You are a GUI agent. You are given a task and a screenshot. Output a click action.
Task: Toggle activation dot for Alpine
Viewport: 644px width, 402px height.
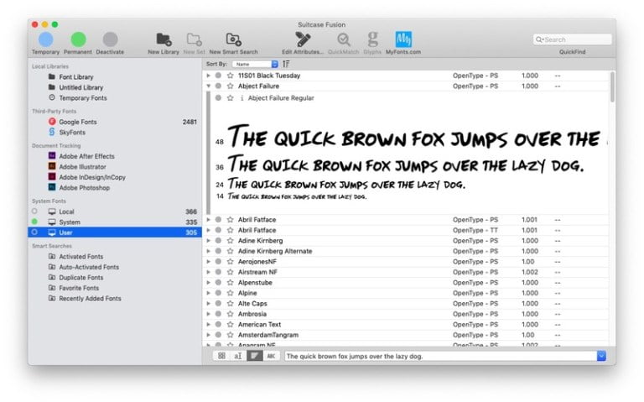pos(218,293)
